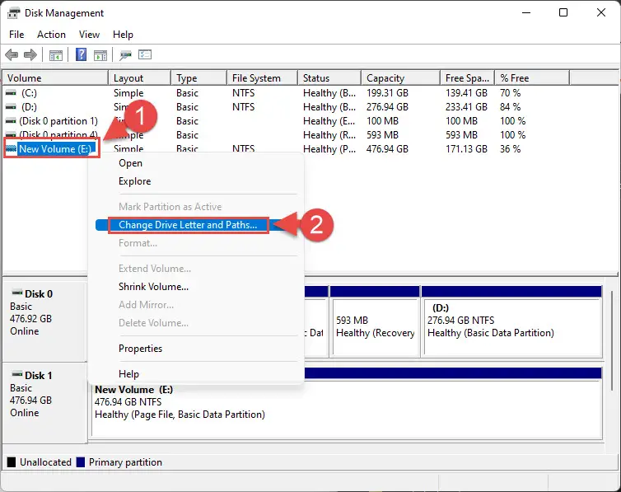
Task: Click the 233.41 GB free space cell
Action: pyautogui.click(x=466, y=107)
